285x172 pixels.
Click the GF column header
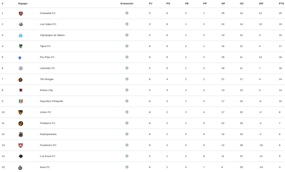(x=223, y=3)
